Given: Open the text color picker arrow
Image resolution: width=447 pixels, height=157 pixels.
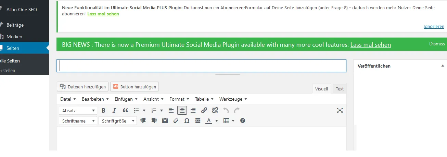Looking at the screenshot, I should 217,120.
